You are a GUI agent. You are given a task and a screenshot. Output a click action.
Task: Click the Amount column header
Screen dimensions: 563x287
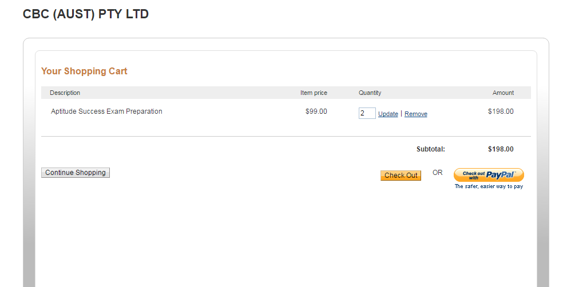tap(503, 93)
